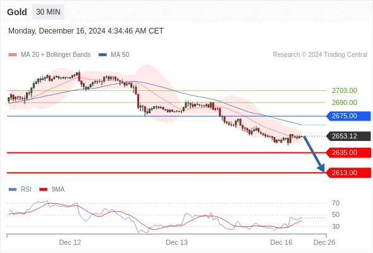Image resolution: width=373 pixels, height=253 pixels.
Task: Click the red 2613.00 target tag
Action: 348,173
